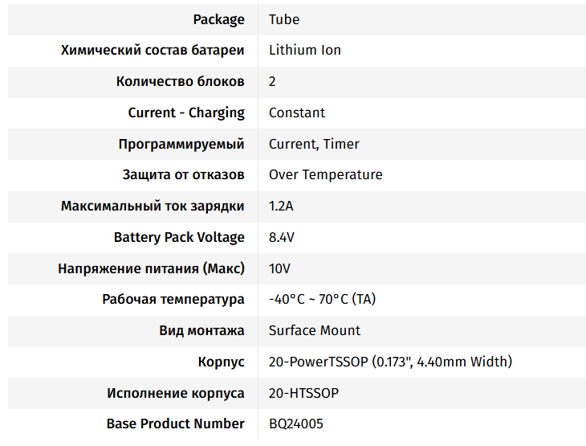The image size is (586, 446).
Task: Click the 'Current, Timer' value
Action: (314, 145)
